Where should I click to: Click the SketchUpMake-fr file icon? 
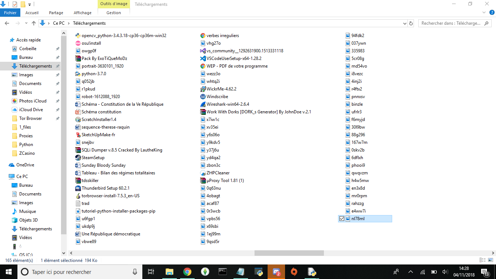[x=78, y=135]
